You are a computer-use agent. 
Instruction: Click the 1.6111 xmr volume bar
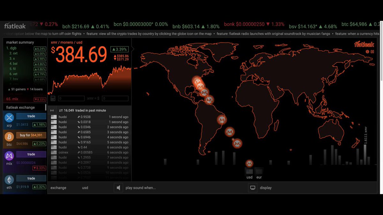pos(365,154)
